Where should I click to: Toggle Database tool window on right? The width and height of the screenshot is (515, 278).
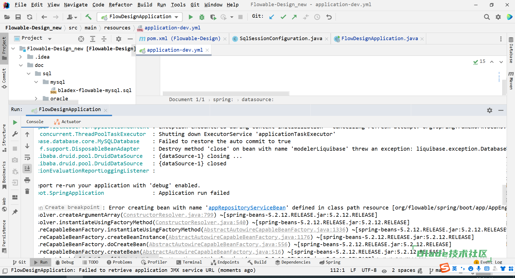(x=511, y=50)
